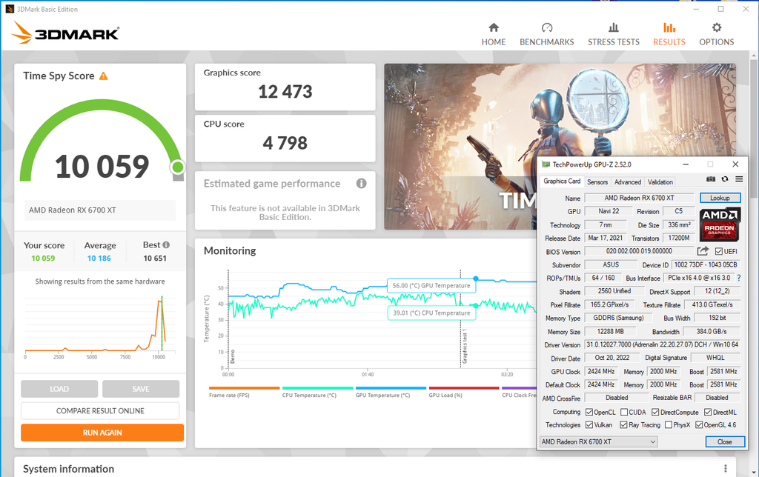Click Graphics test 1 marker in graph

464,347
